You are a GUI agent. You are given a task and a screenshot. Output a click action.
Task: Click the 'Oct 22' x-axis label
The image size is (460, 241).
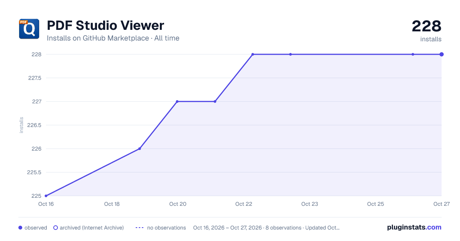(244, 204)
